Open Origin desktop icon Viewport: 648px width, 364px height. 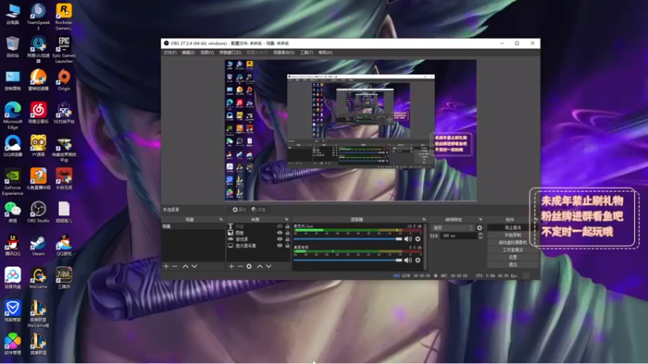coord(64,79)
